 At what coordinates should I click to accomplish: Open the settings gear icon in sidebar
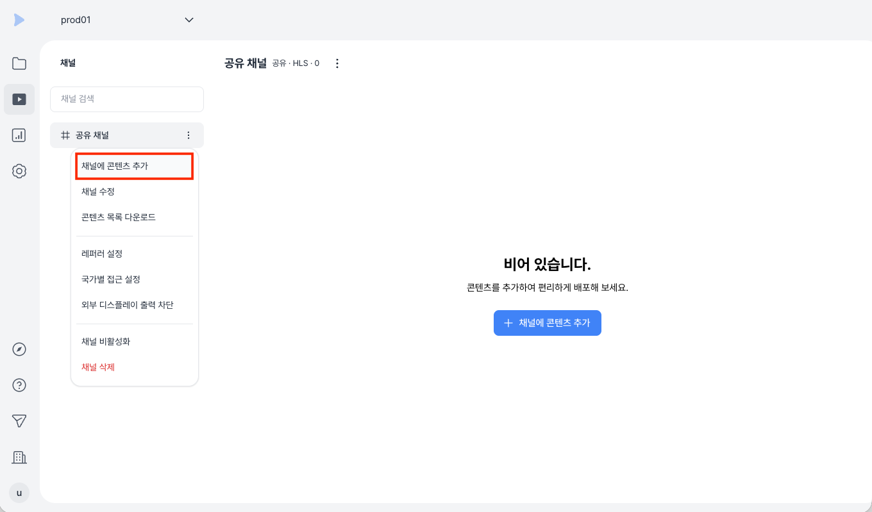(19, 171)
